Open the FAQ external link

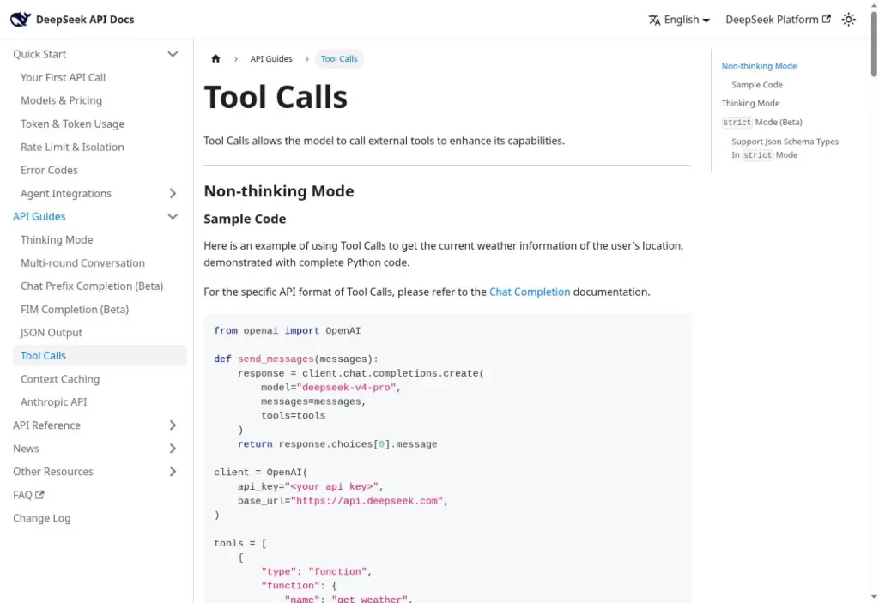28,495
